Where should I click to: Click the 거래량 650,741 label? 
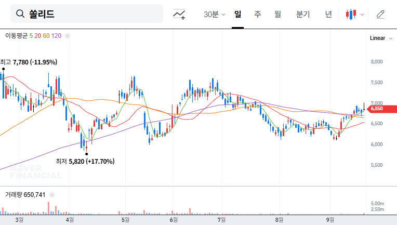(25, 195)
